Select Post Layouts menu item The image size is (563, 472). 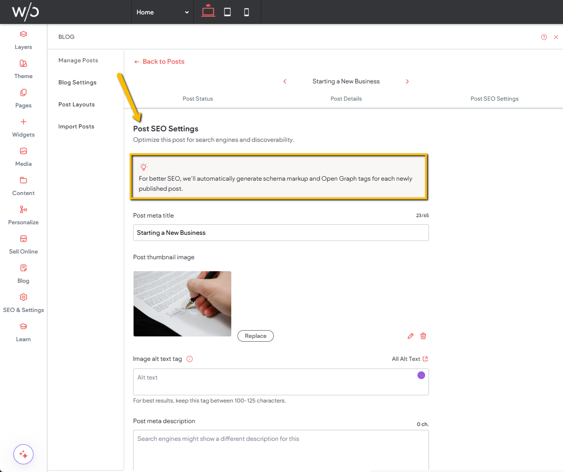click(77, 104)
